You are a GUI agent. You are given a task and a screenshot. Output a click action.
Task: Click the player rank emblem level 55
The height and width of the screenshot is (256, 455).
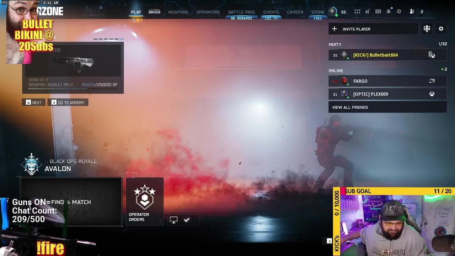click(x=332, y=12)
